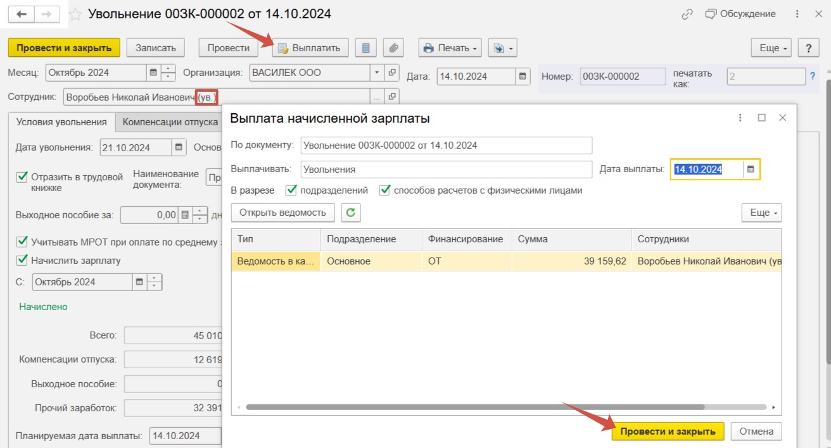Click the Тип column header

click(276, 239)
